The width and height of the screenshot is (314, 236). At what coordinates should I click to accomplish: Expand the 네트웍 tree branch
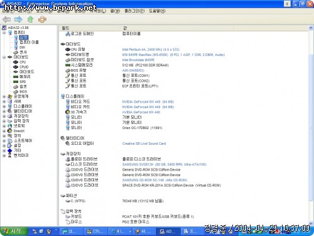coord(4,126)
